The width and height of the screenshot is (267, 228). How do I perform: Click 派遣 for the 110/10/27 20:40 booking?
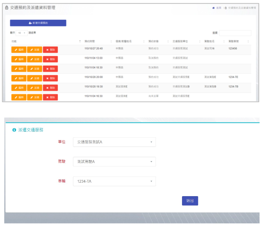coord(35,50)
